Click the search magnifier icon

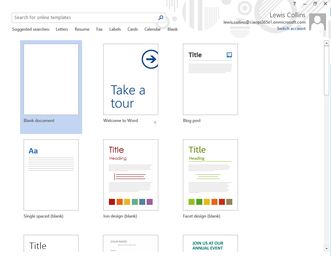pos(161,18)
